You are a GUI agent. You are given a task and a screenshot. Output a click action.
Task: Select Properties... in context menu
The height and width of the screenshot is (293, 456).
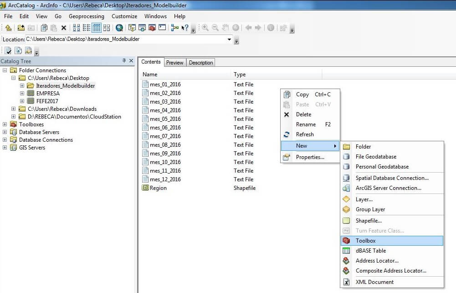(310, 157)
